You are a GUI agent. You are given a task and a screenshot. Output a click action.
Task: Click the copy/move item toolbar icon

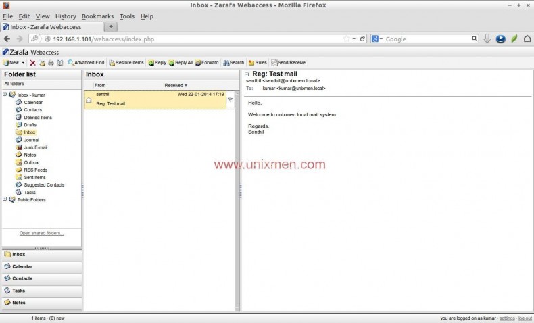click(x=41, y=63)
